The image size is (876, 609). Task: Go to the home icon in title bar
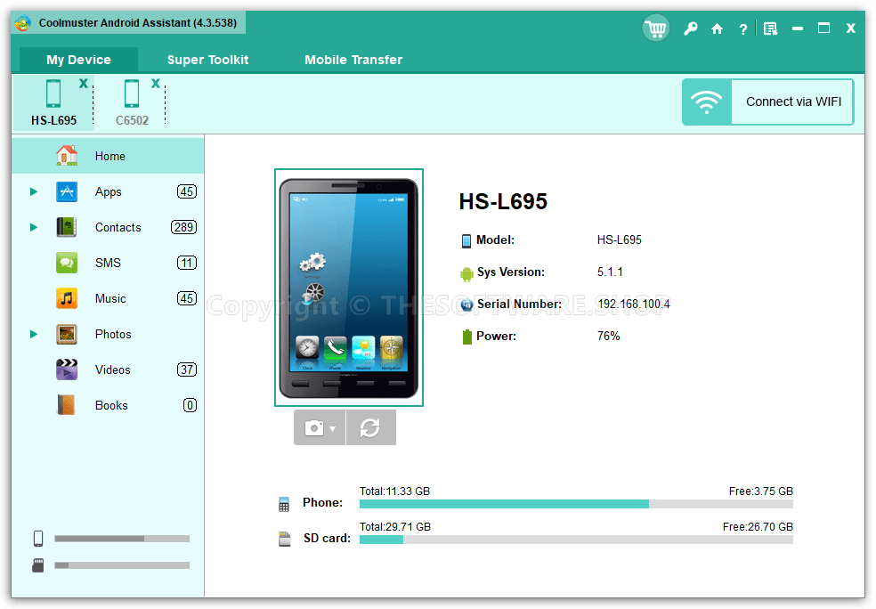(717, 29)
